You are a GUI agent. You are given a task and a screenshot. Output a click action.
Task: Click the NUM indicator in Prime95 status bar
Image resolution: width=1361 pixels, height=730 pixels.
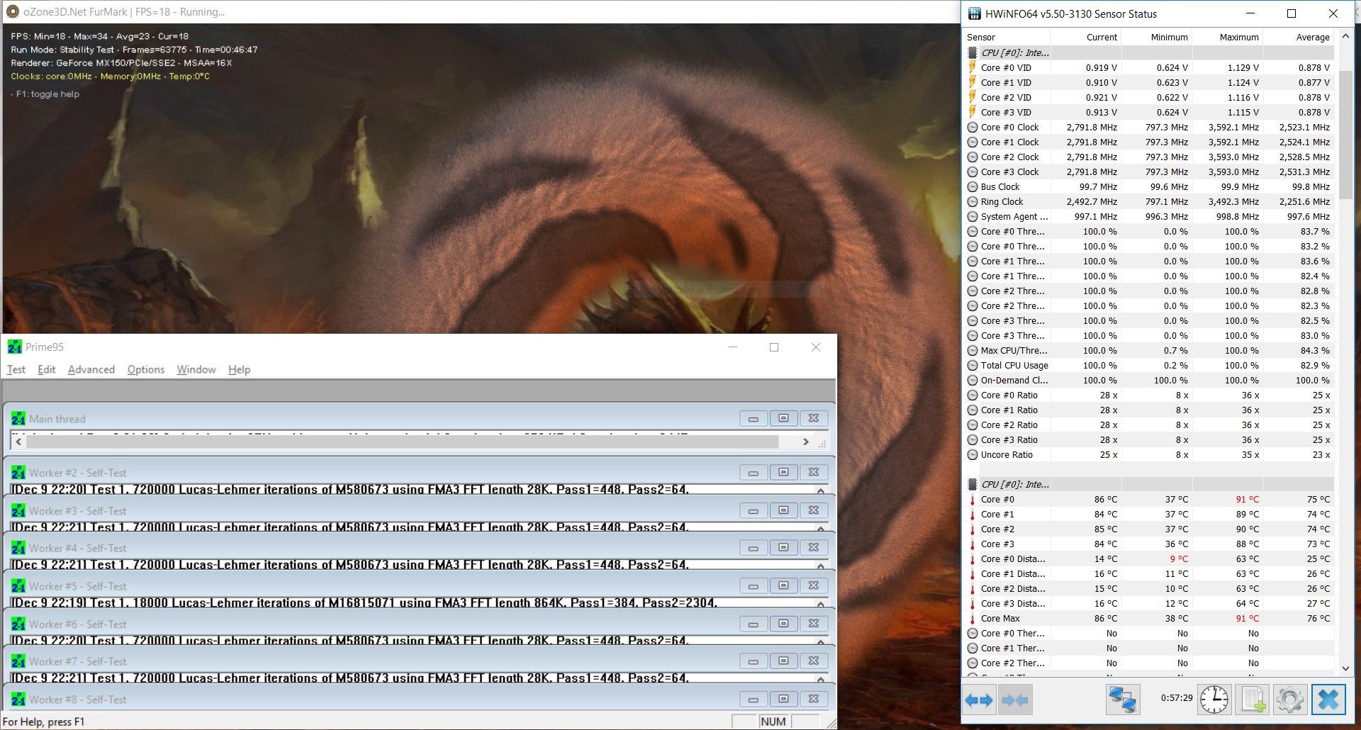[773, 721]
